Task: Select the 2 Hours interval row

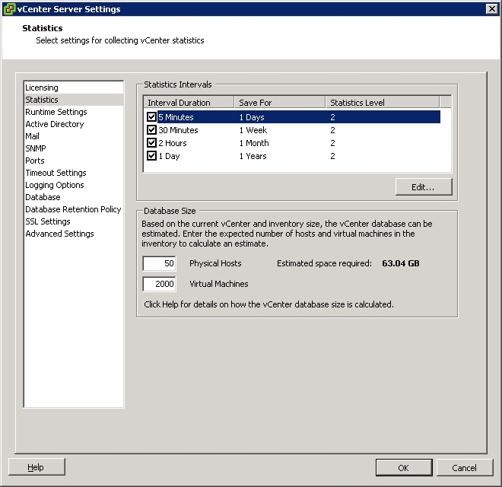Action: click(x=292, y=142)
